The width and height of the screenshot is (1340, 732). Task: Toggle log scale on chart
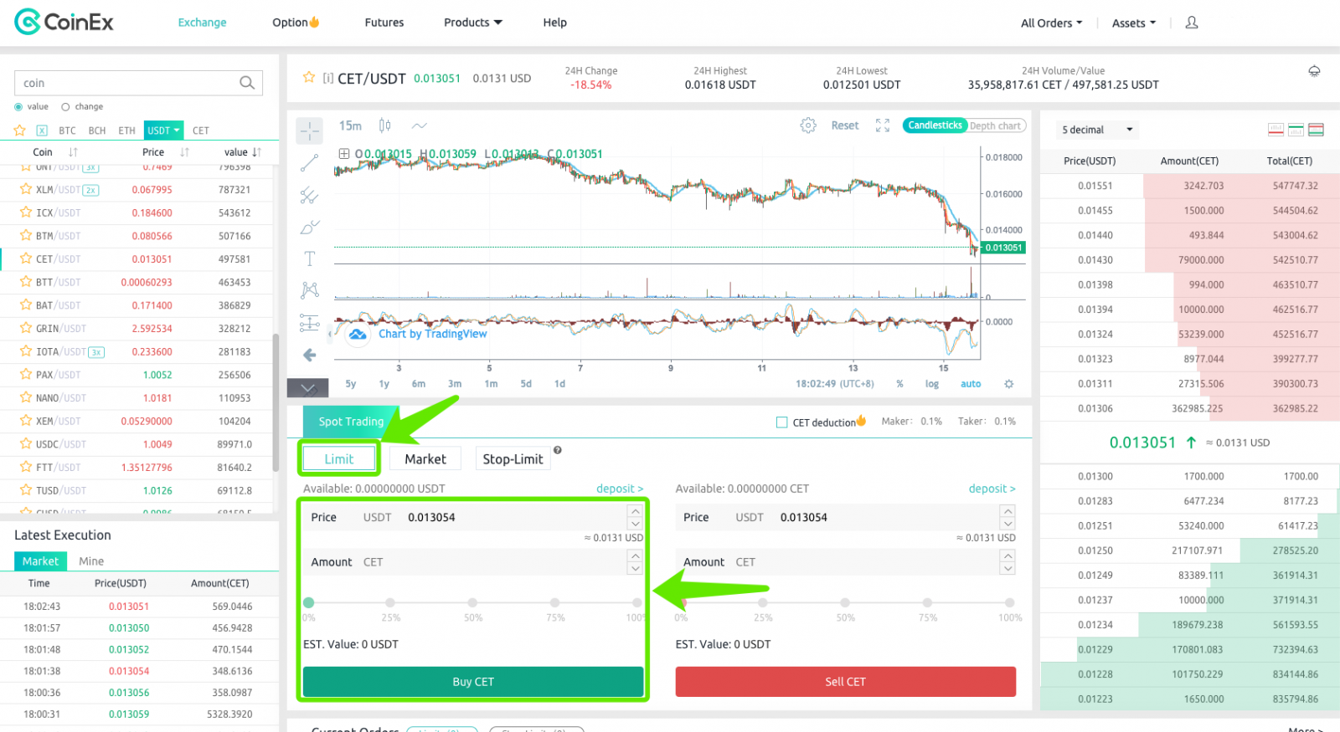tap(932, 384)
